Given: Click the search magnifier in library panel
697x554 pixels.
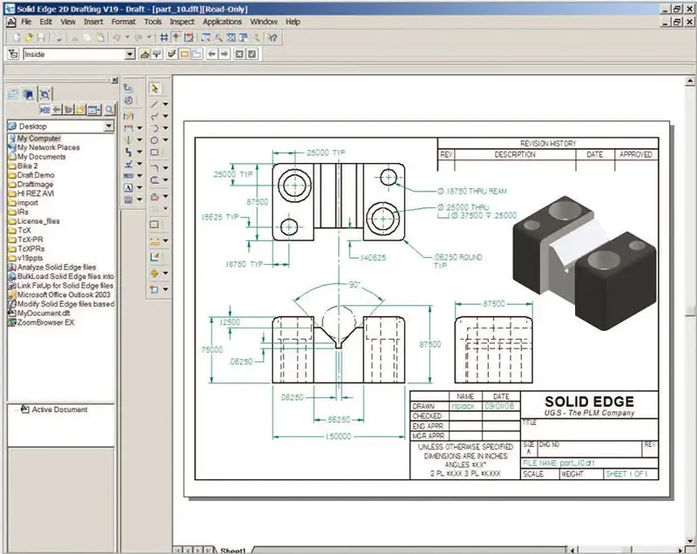Looking at the screenshot, I should pos(109,109).
